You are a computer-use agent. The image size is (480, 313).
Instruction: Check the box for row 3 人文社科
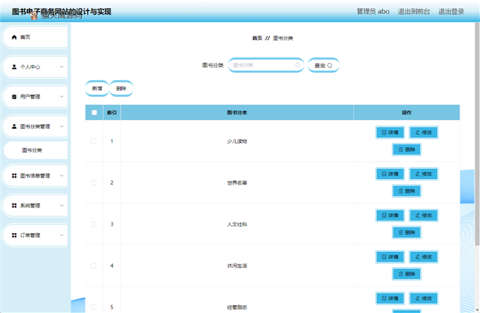(x=94, y=224)
